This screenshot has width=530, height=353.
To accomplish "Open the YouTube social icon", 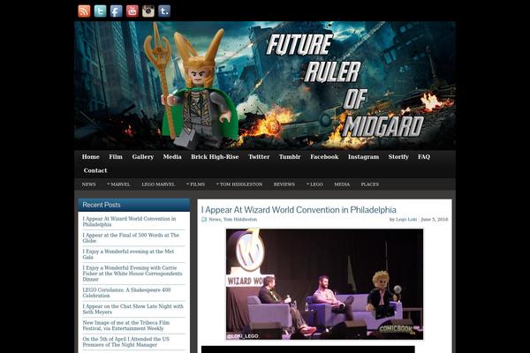I will (132, 11).
